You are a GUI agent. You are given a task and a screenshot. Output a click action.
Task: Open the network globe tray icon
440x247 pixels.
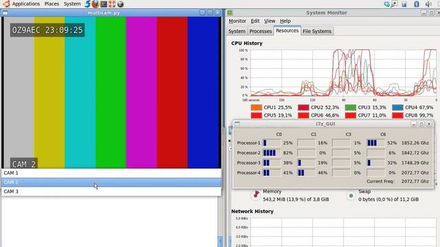coord(387,4)
